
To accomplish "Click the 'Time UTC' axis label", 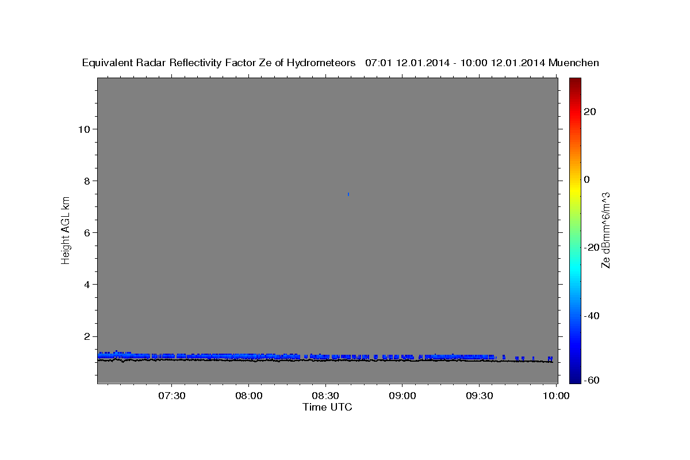I will [x=327, y=407].
